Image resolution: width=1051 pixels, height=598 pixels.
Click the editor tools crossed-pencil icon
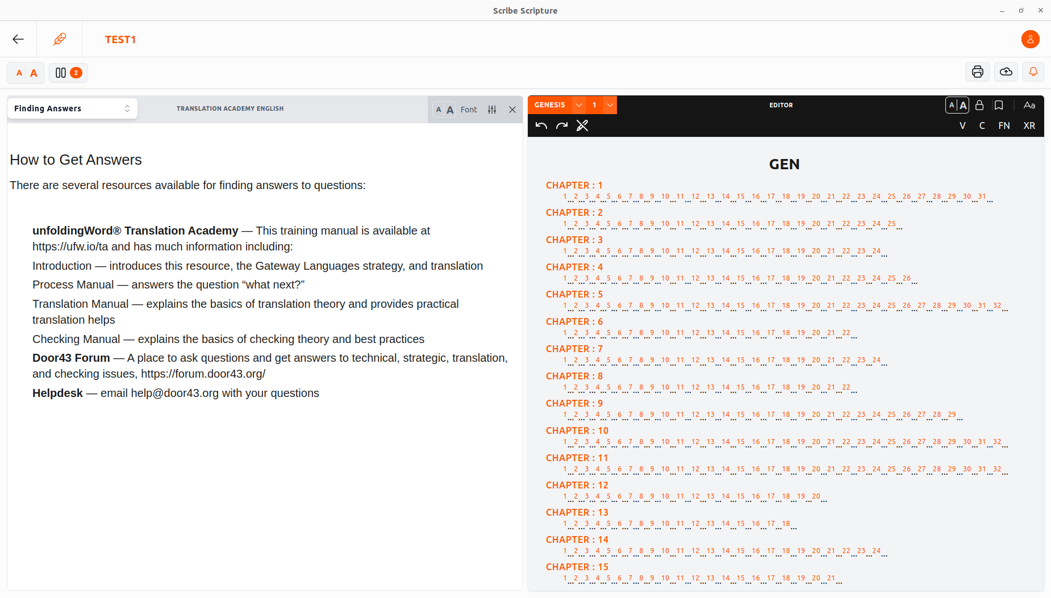pyautogui.click(x=582, y=126)
